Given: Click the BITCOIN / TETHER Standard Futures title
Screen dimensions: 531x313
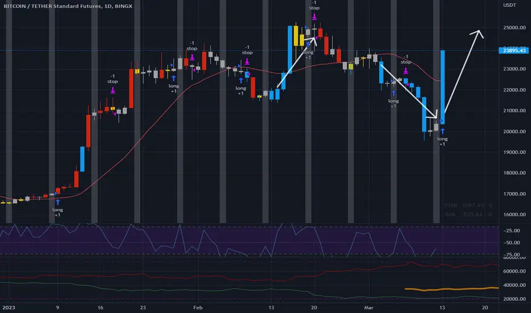Looking at the screenshot, I should coord(52,6).
